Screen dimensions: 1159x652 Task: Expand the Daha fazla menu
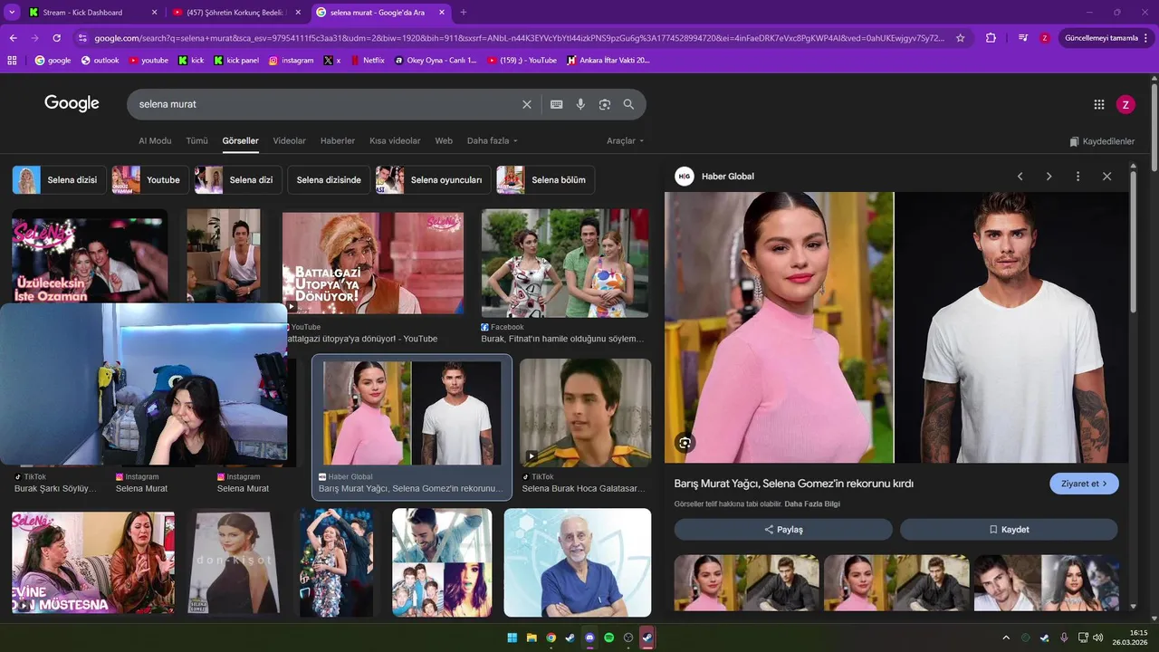click(x=493, y=141)
